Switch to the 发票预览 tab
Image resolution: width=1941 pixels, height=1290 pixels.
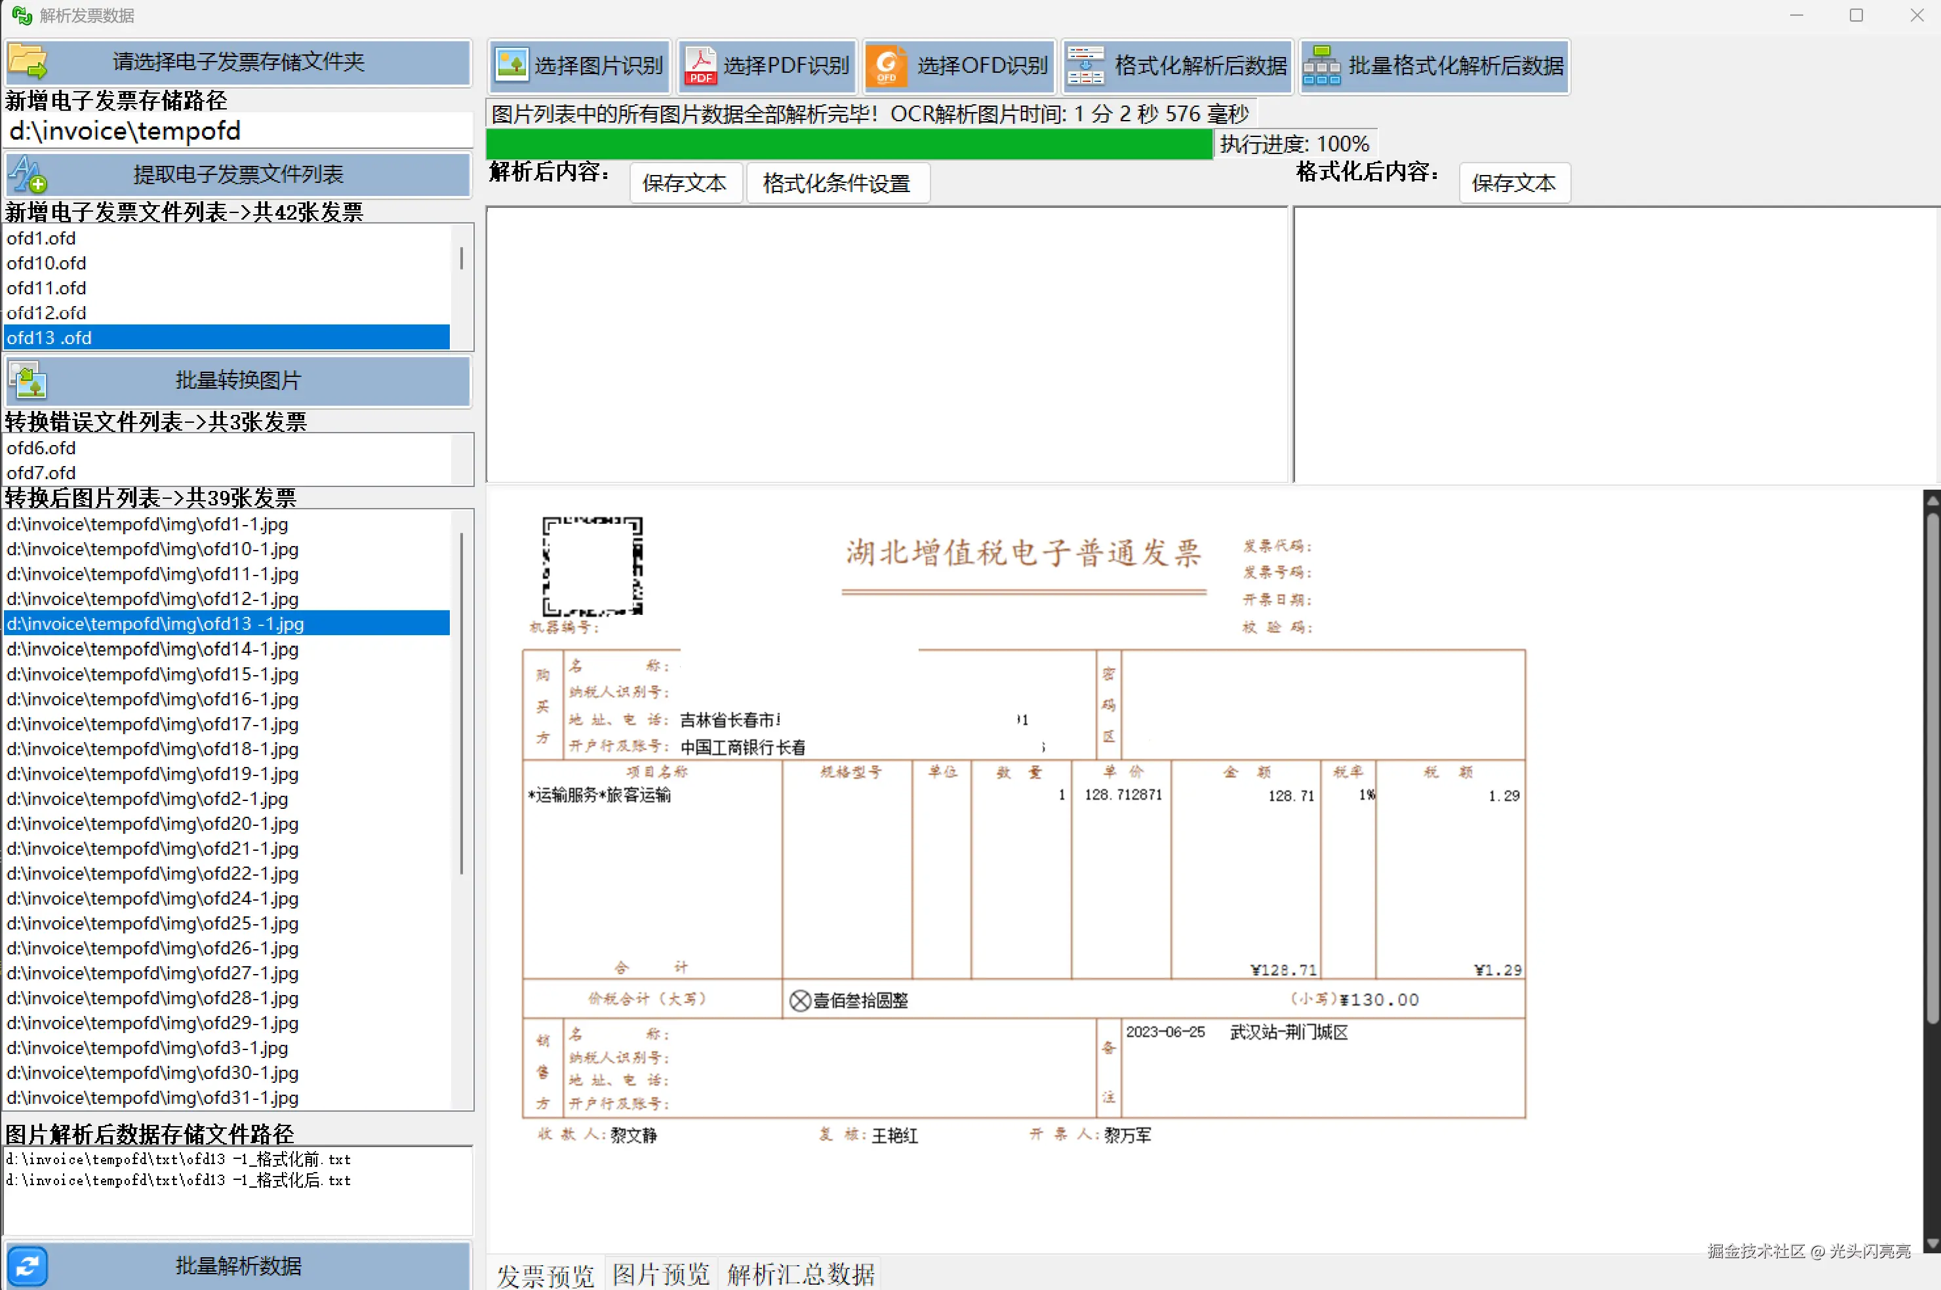tap(545, 1274)
